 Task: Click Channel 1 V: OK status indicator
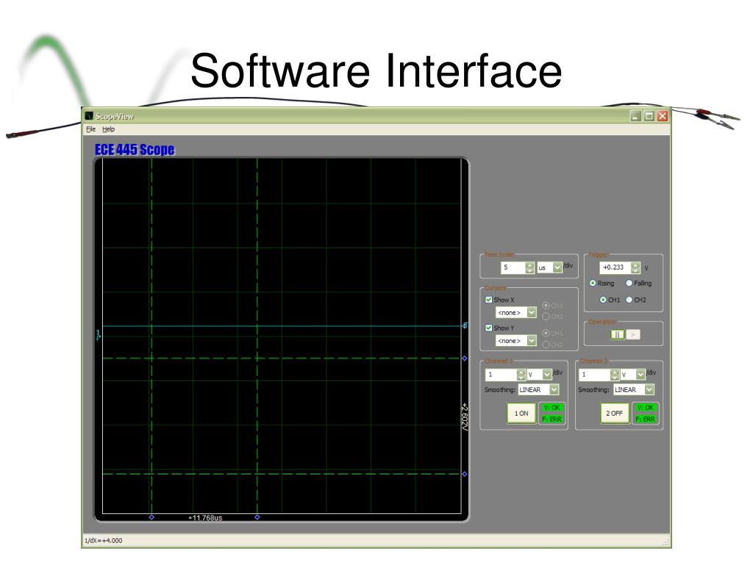552,407
